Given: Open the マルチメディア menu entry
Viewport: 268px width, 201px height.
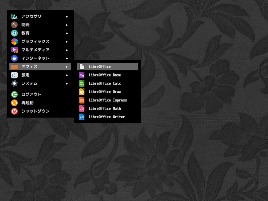Looking at the screenshot, I should (40, 50).
